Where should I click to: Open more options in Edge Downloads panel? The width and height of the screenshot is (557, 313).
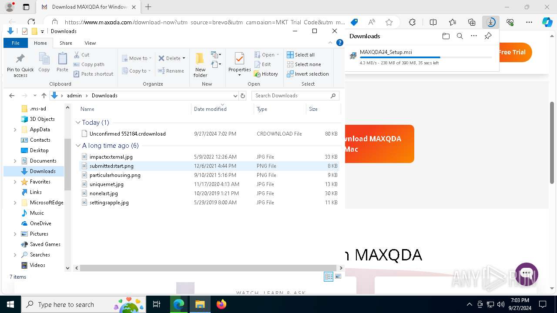coord(474,36)
